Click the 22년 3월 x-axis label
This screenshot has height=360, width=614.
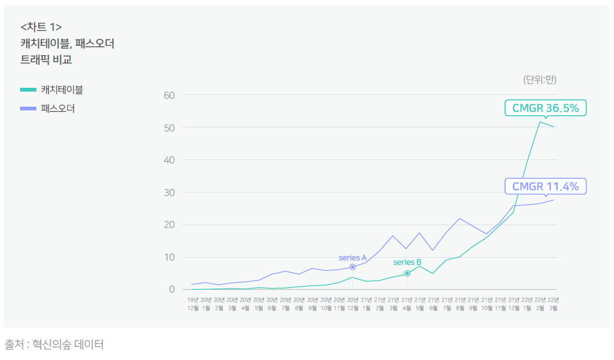point(553,304)
